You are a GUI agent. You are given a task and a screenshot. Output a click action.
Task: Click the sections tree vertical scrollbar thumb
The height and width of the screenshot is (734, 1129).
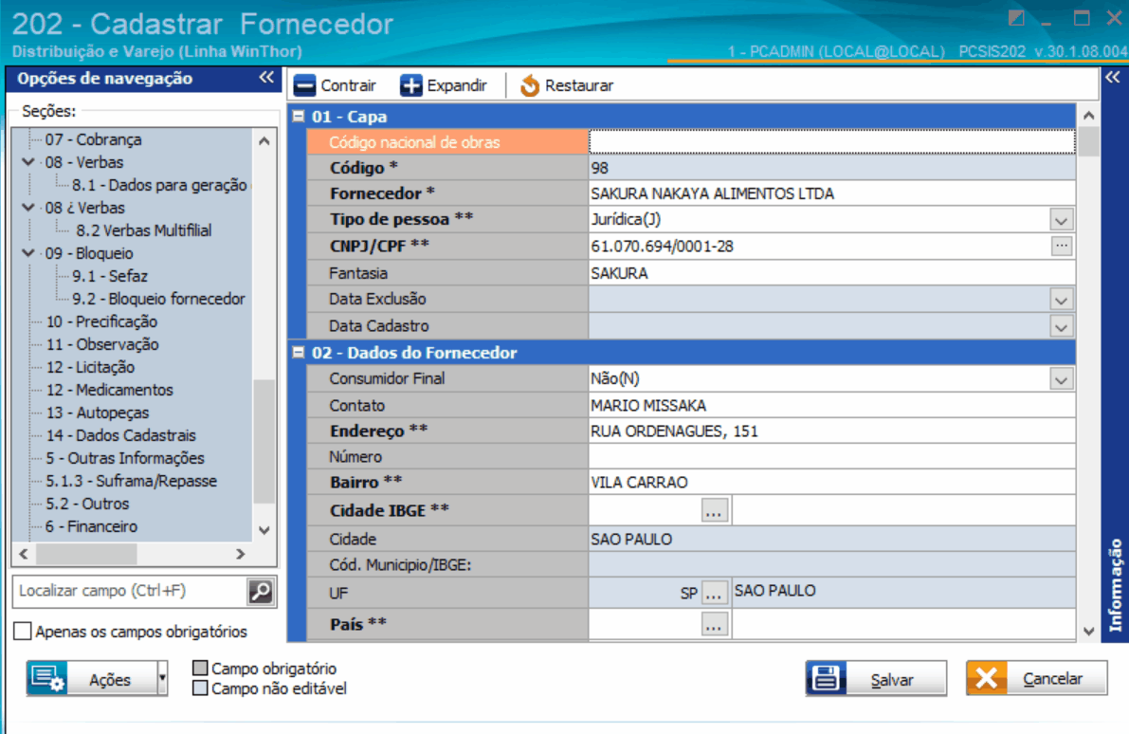264,441
